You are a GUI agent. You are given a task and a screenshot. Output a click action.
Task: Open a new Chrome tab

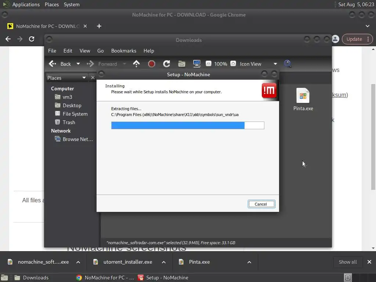click(x=99, y=26)
